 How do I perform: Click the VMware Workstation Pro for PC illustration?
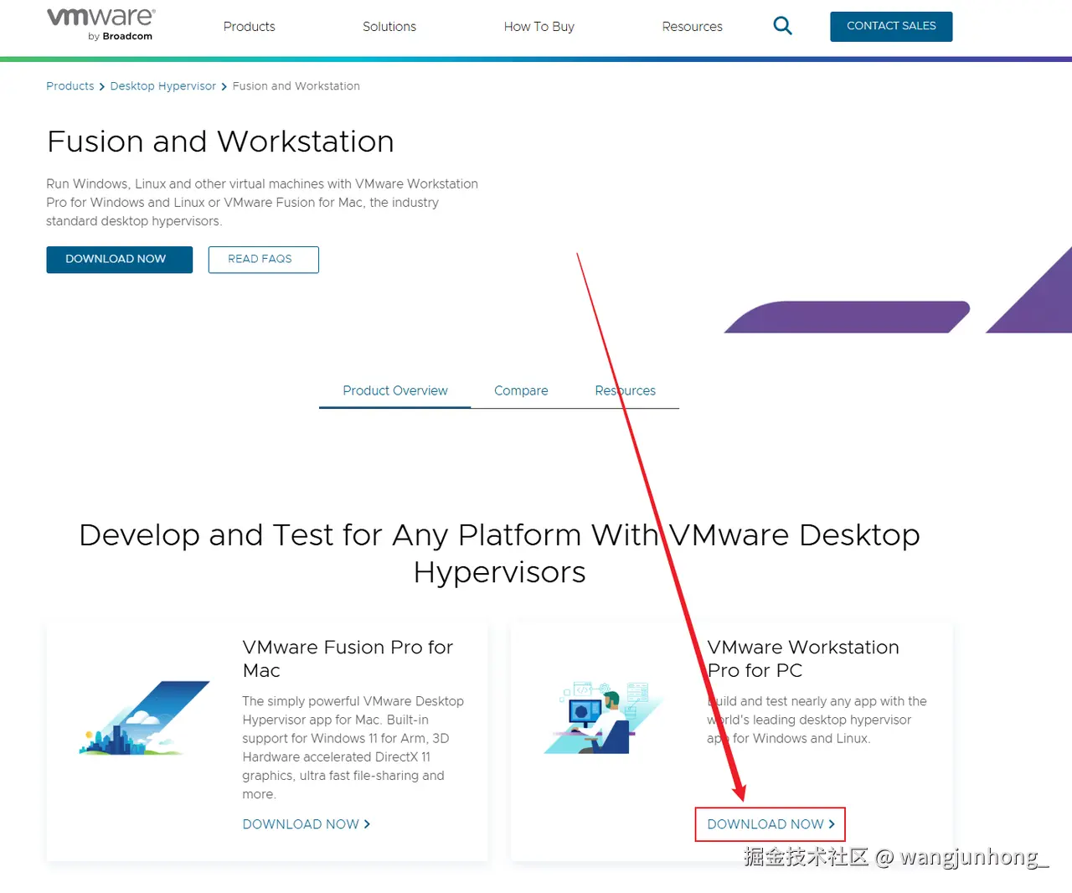tap(601, 718)
